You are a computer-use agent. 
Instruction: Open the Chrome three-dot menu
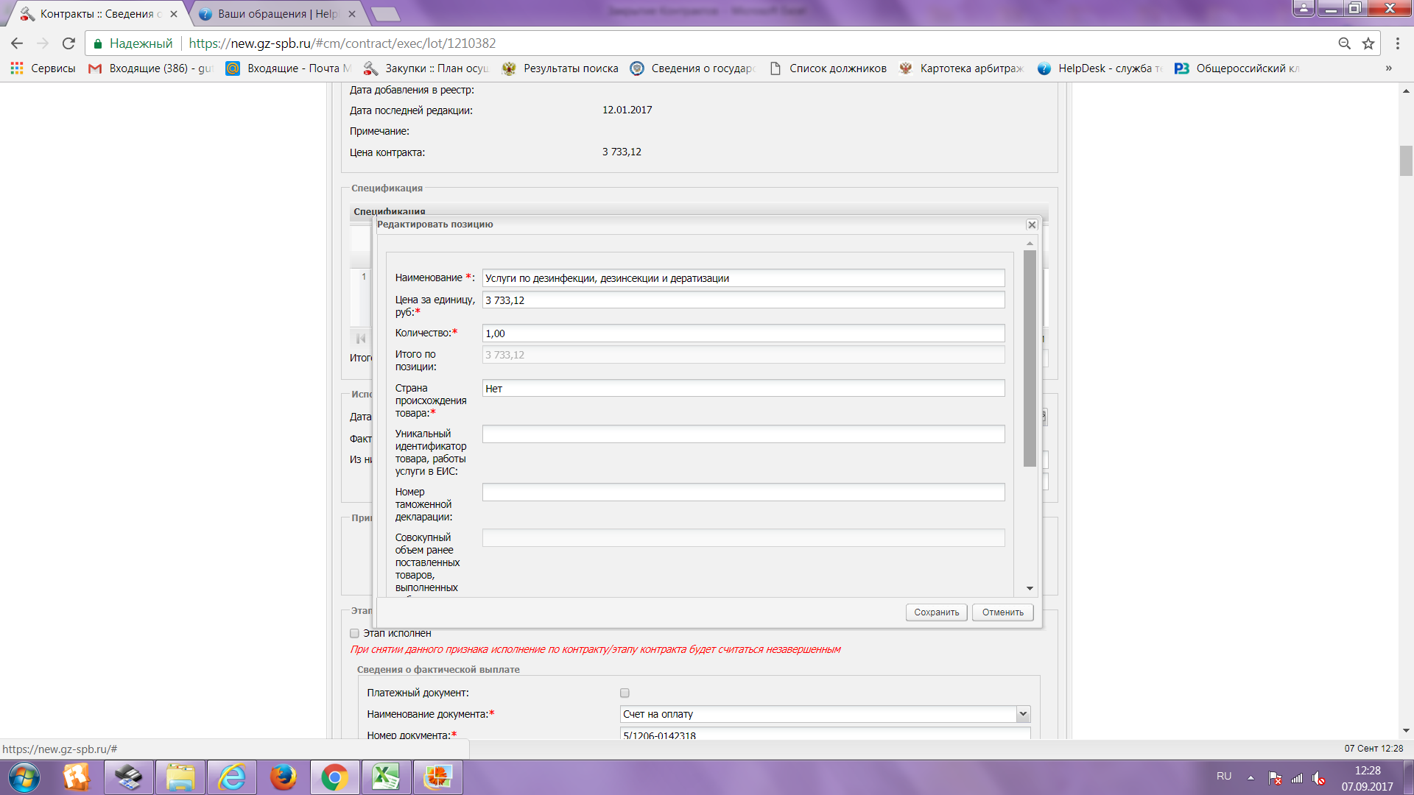pos(1397,43)
